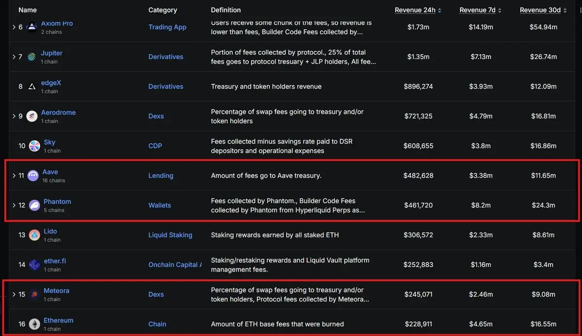Open the Liquid Staking category link
Screen dimensions: 582x336
pyautogui.click(x=170, y=235)
